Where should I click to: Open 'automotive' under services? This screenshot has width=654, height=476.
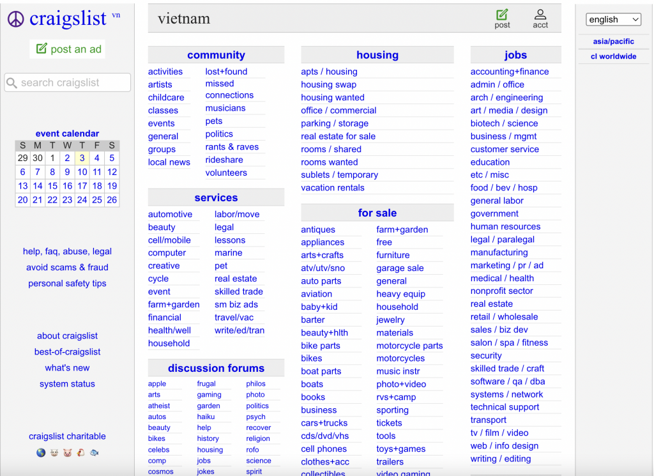pos(170,215)
